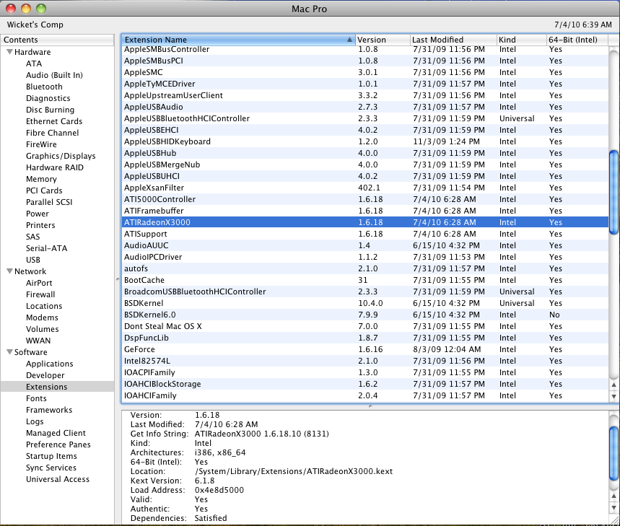
Task: Select AppleUSBHIDKeyboard row
Action: point(365,141)
